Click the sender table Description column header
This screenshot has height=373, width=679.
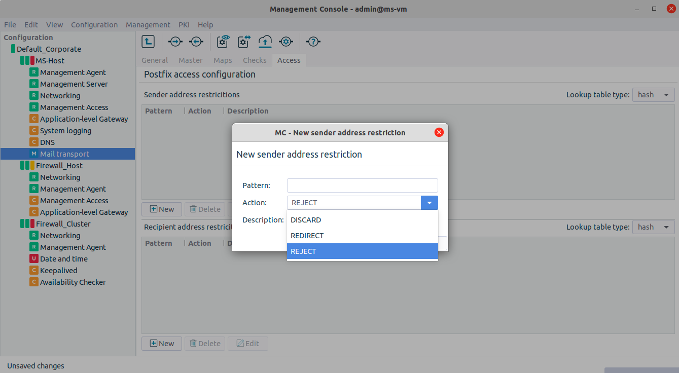[x=248, y=111]
